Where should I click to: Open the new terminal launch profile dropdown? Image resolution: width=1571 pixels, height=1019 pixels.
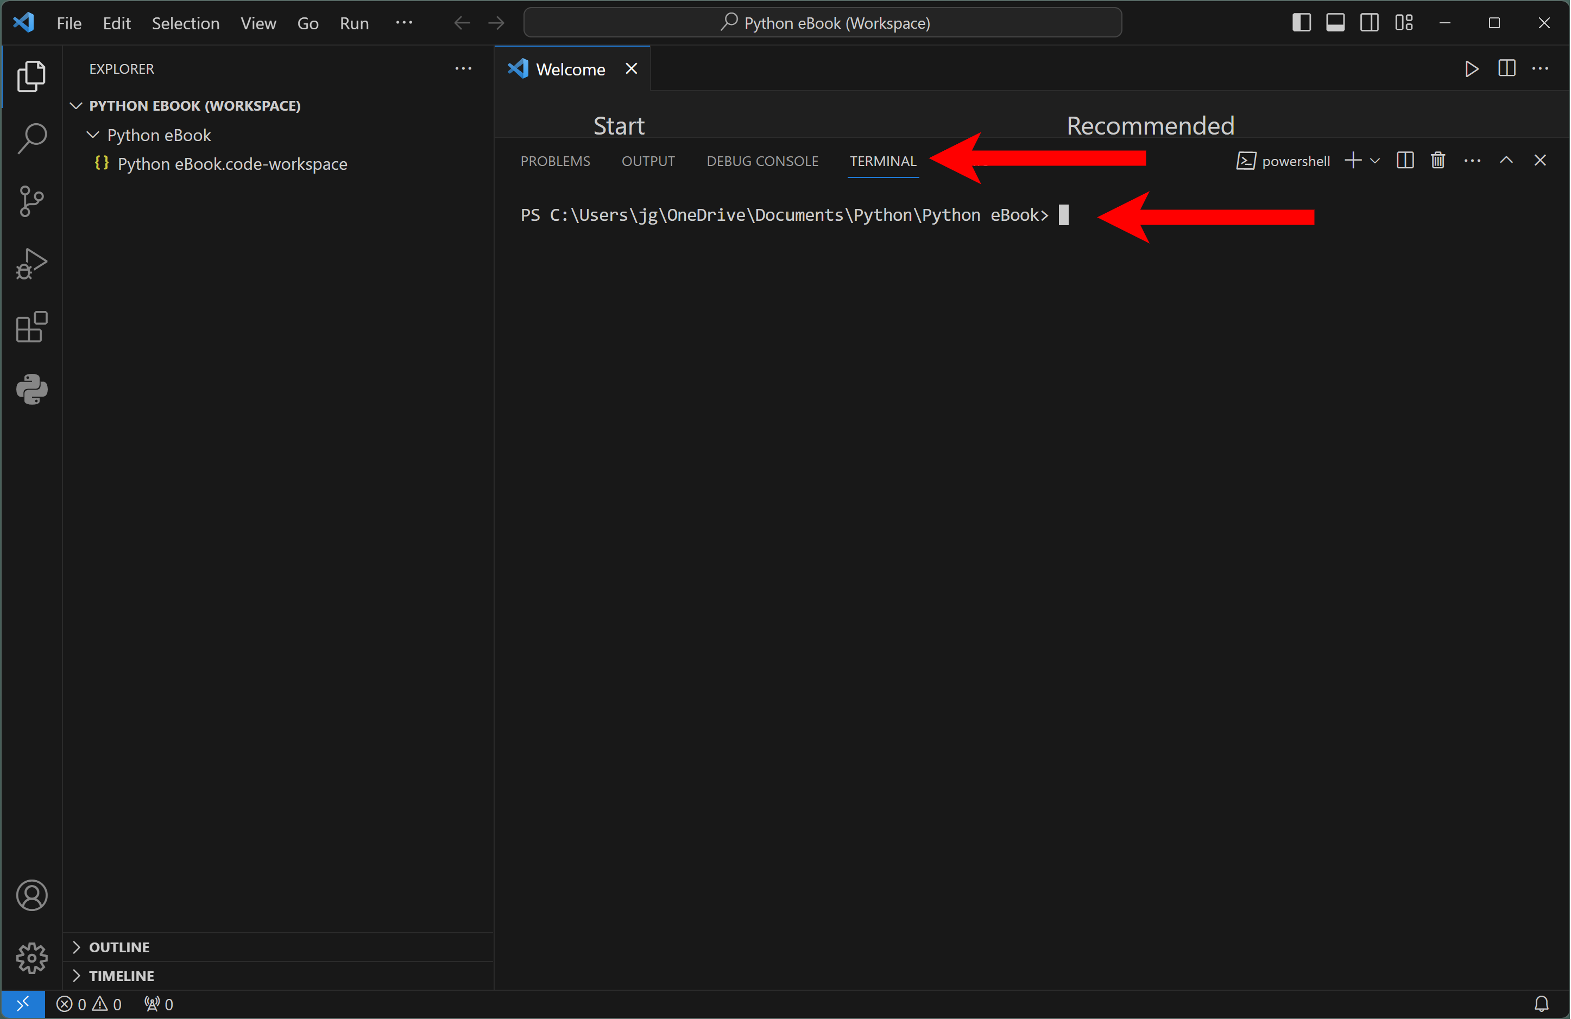1375,160
